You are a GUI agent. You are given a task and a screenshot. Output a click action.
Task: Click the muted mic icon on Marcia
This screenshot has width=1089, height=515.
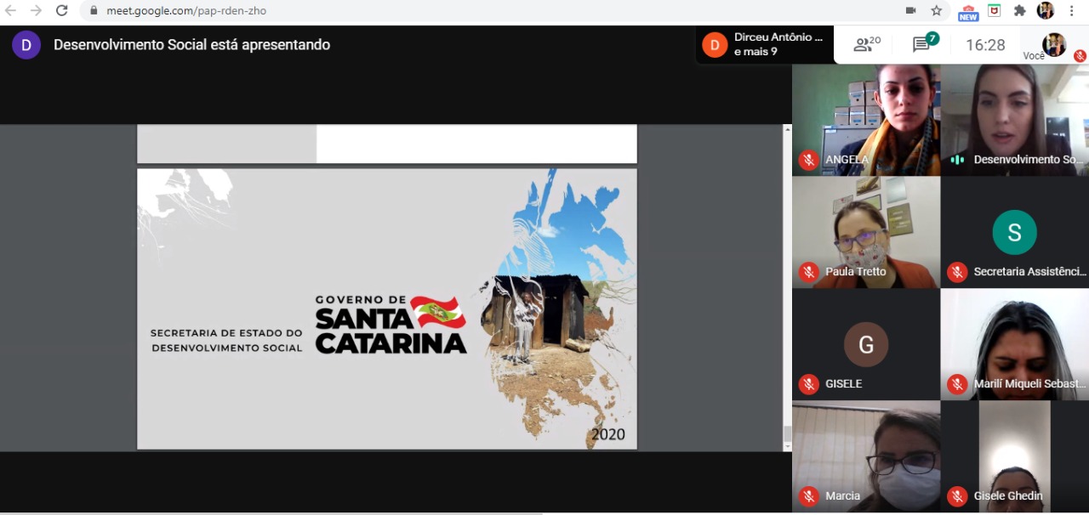809,496
